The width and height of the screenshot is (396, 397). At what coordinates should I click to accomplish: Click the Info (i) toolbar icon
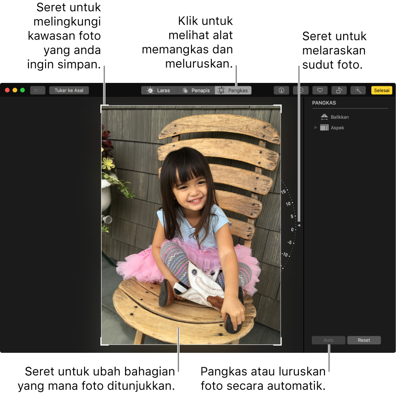pyautogui.click(x=281, y=90)
